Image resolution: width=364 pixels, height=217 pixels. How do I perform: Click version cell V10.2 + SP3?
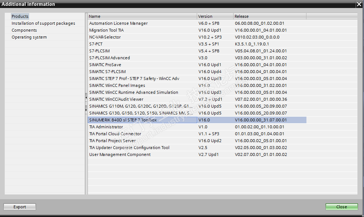coord(210,37)
